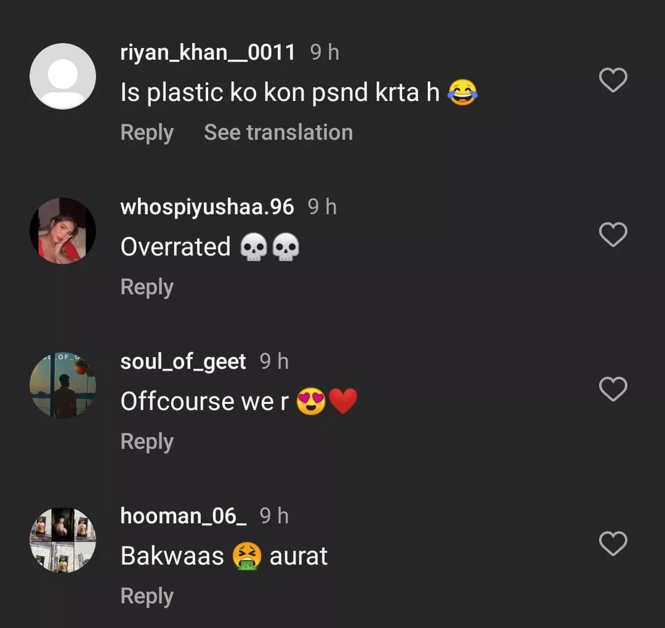Click See translation under plastic comment
This screenshot has width=665, height=628.
tap(278, 132)
